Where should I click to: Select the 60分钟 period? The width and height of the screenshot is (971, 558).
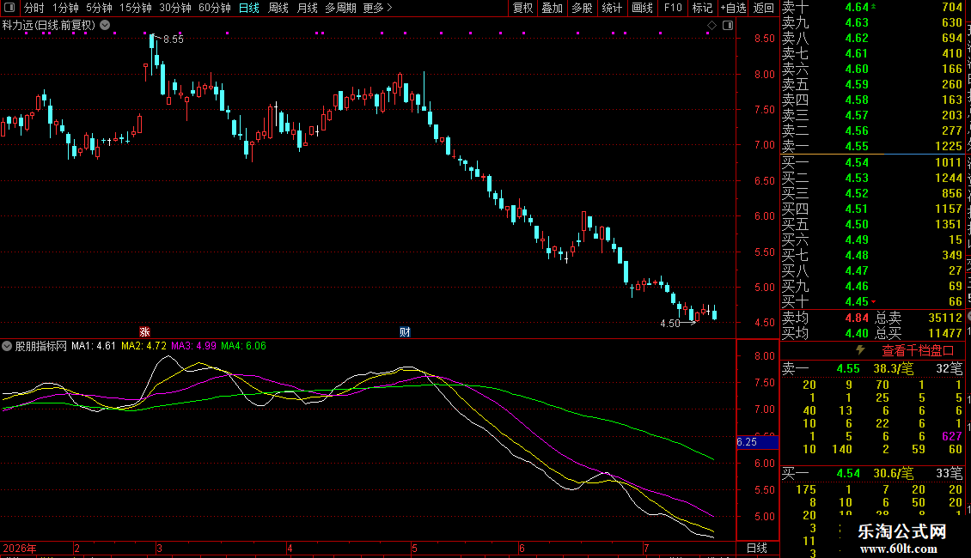[215, 8]
